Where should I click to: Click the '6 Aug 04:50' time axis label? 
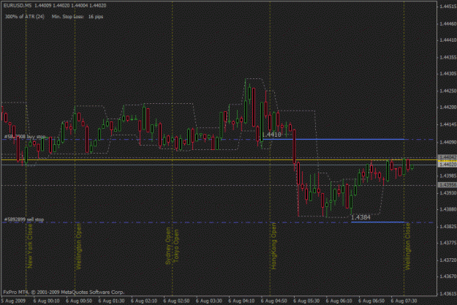pos(274,301)
